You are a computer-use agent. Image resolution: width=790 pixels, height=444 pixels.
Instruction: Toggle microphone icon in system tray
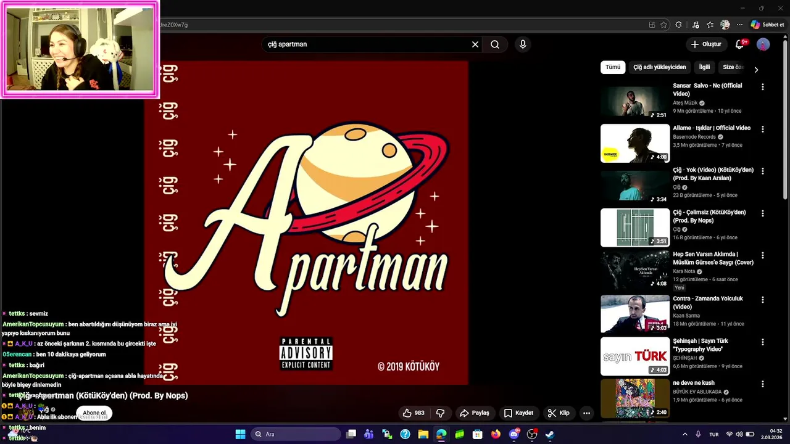tap(698, 434)
